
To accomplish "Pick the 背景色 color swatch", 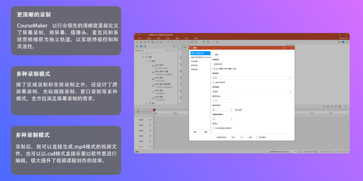I will tap(220, 123).
